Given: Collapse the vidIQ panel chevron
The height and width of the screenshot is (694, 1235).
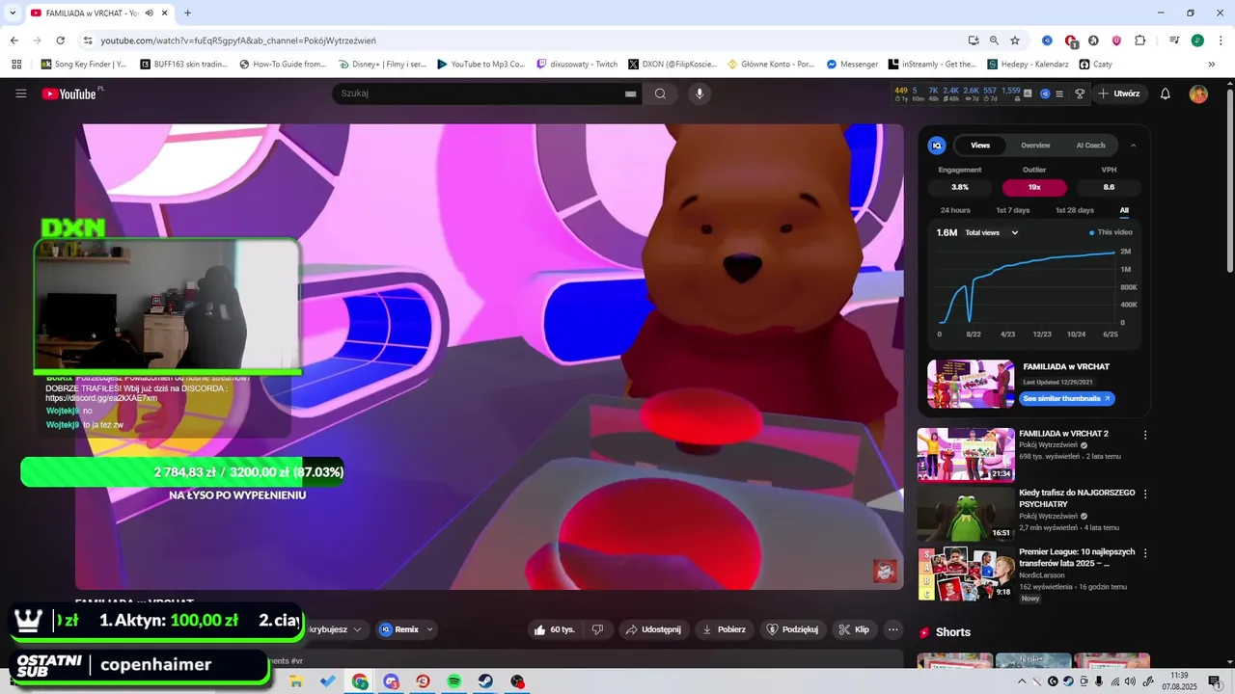Looking at the screenshot, I should (x=1133, y=146).
